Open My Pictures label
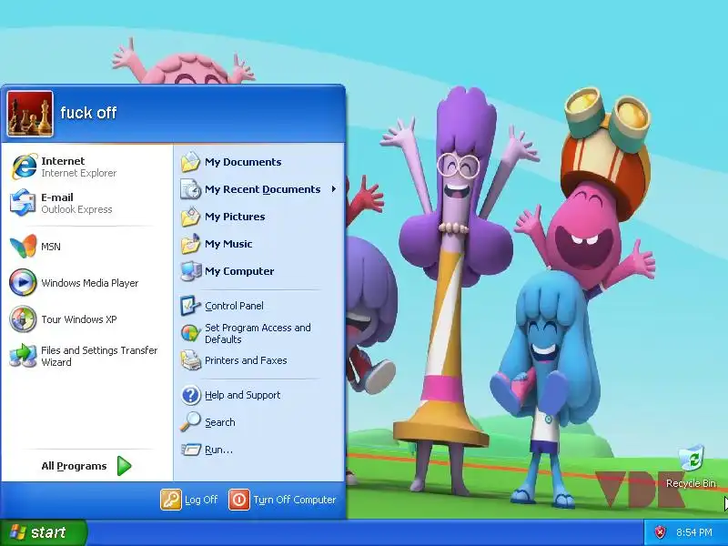The width and height of the screenshot is (728, 546). 235,217
